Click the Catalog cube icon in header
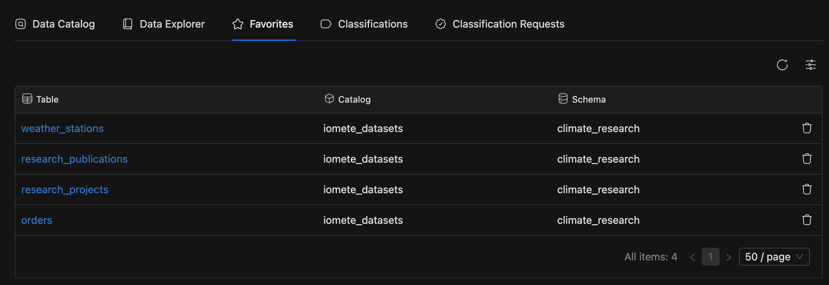 tap(329, 99)
